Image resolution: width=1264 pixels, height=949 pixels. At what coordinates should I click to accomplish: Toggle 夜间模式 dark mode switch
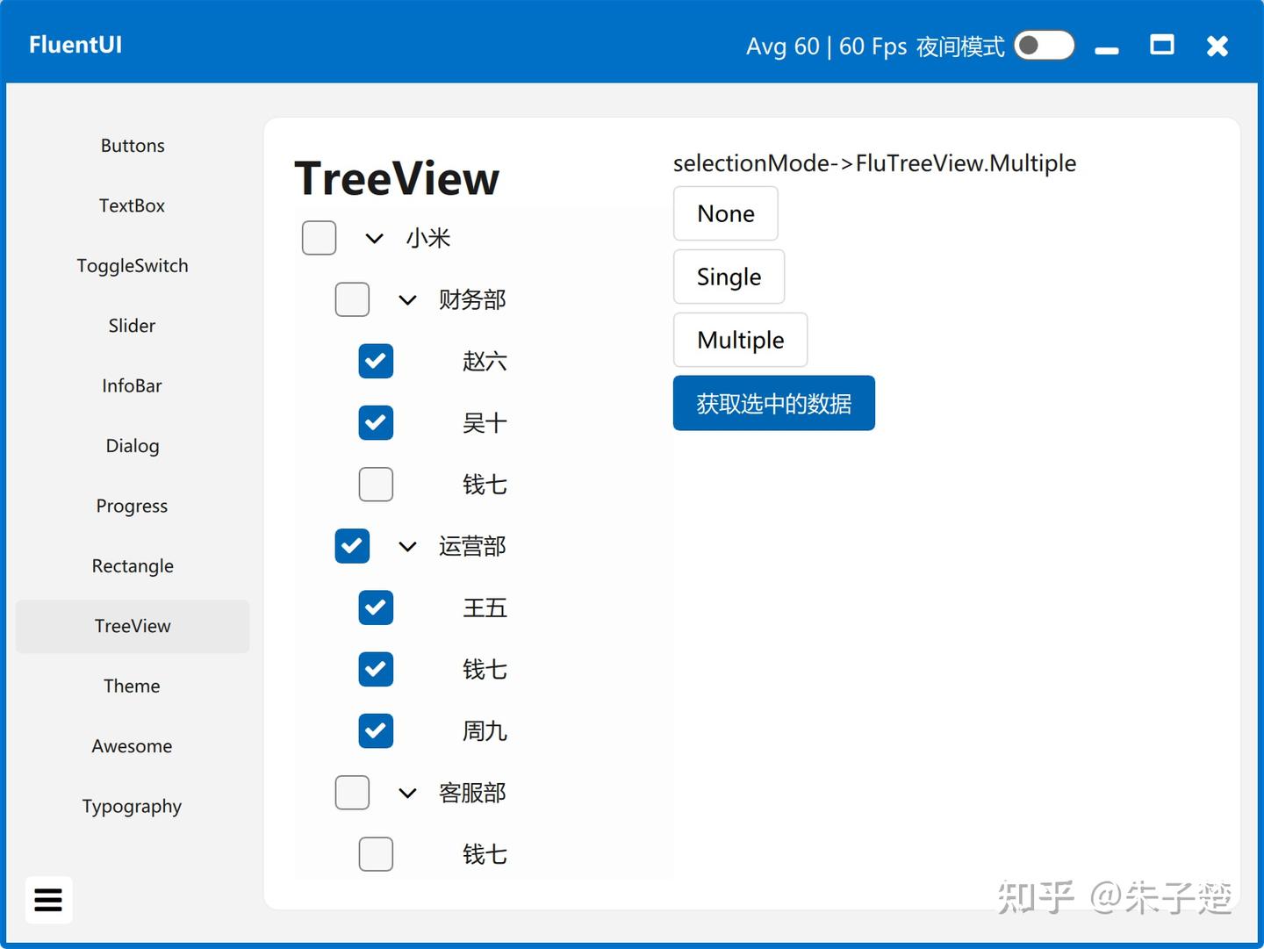pyautogui.click(x=1044, y=45)
